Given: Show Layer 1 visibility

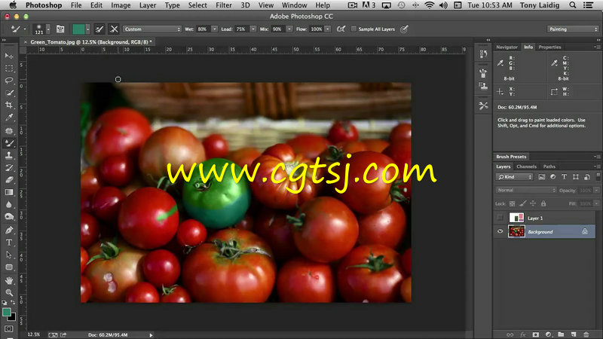Looking at the screenshot, I should 500,218.
